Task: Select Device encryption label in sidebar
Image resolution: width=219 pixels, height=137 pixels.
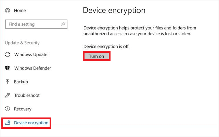Action: click(x=31, y=123)
